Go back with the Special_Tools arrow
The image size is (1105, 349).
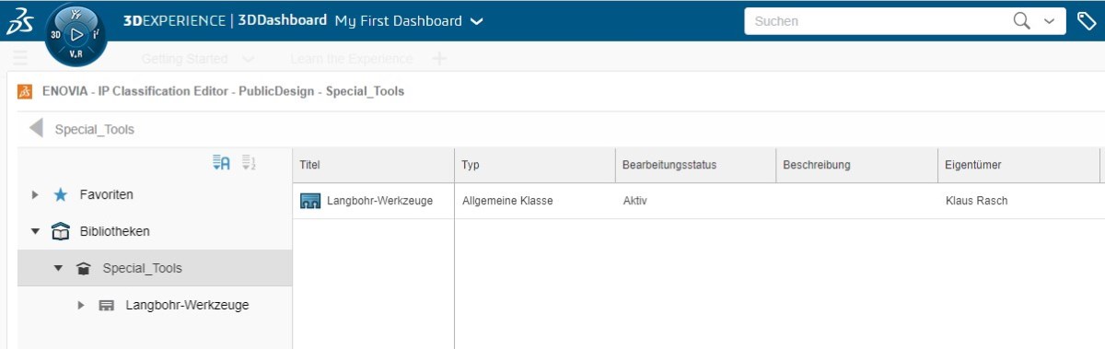36,128
